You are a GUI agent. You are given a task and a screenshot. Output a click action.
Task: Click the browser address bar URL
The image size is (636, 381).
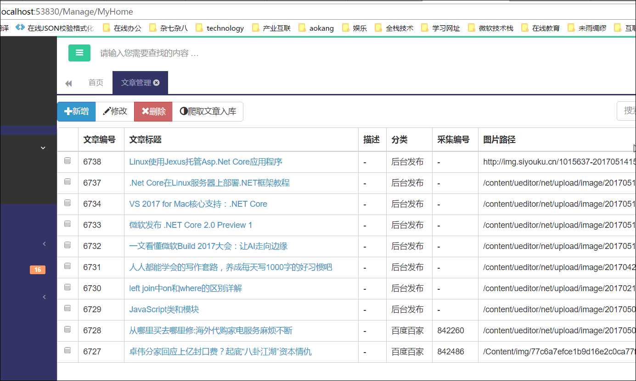[67, 11]
